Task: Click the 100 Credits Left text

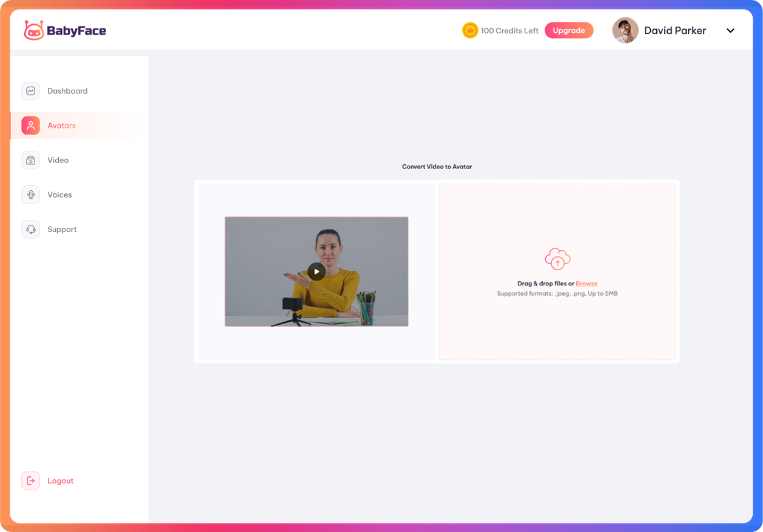Action: point(509,31)
